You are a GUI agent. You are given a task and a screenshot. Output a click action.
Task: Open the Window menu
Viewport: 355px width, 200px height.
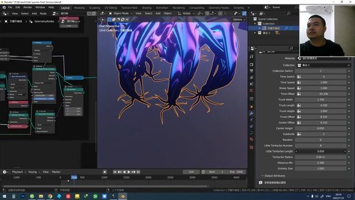tap(40, 7)
